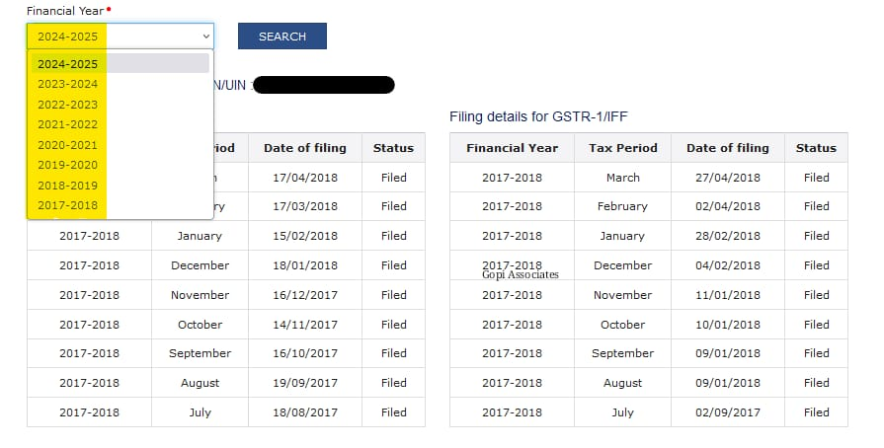The image size is (884, 448).
Task: Open the Financial Year dropdown arrow
Action: click(x=205, y=37)
